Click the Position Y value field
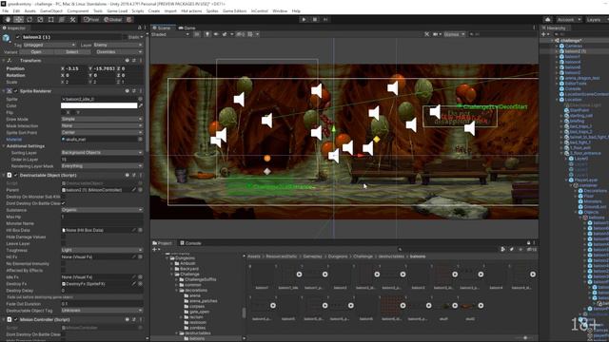Image resolution: width=609 pixels, height=342 pixels. click(105, 68)
